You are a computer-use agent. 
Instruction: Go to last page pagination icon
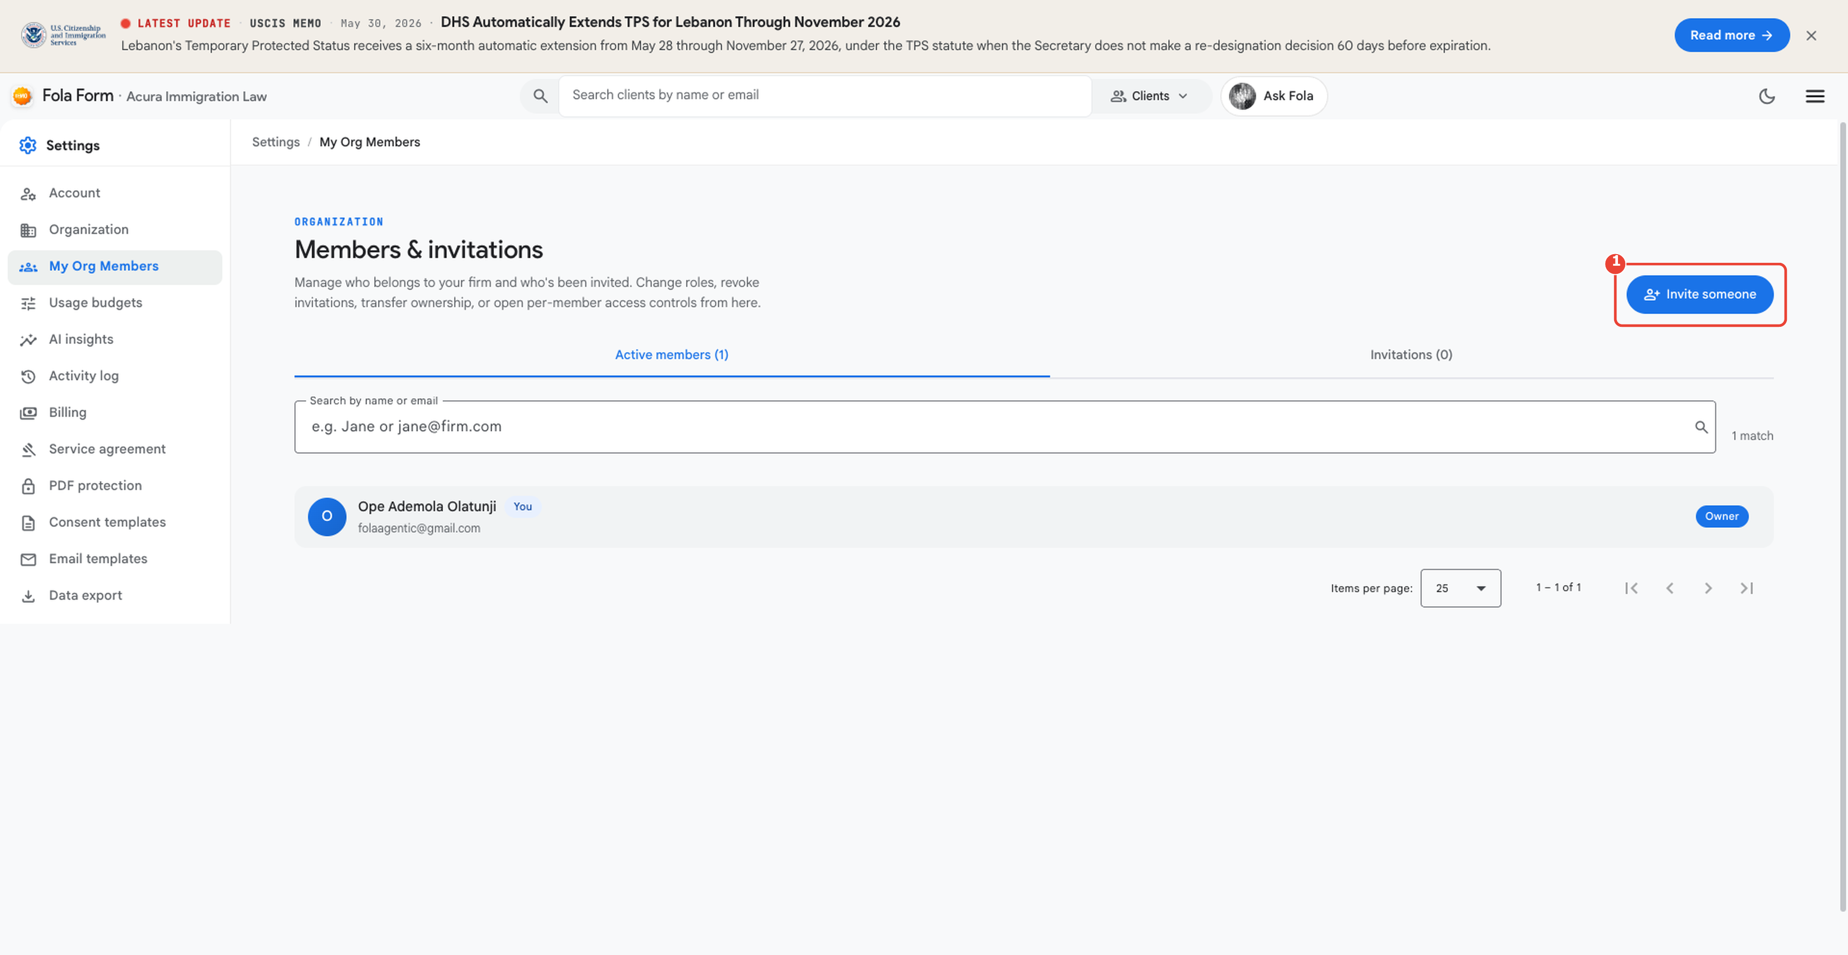(1747, 588)
